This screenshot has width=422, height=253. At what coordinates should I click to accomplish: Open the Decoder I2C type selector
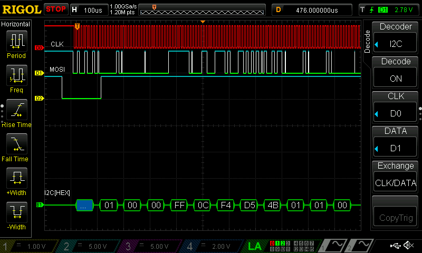pyautogui.click(x=395, y=44)
